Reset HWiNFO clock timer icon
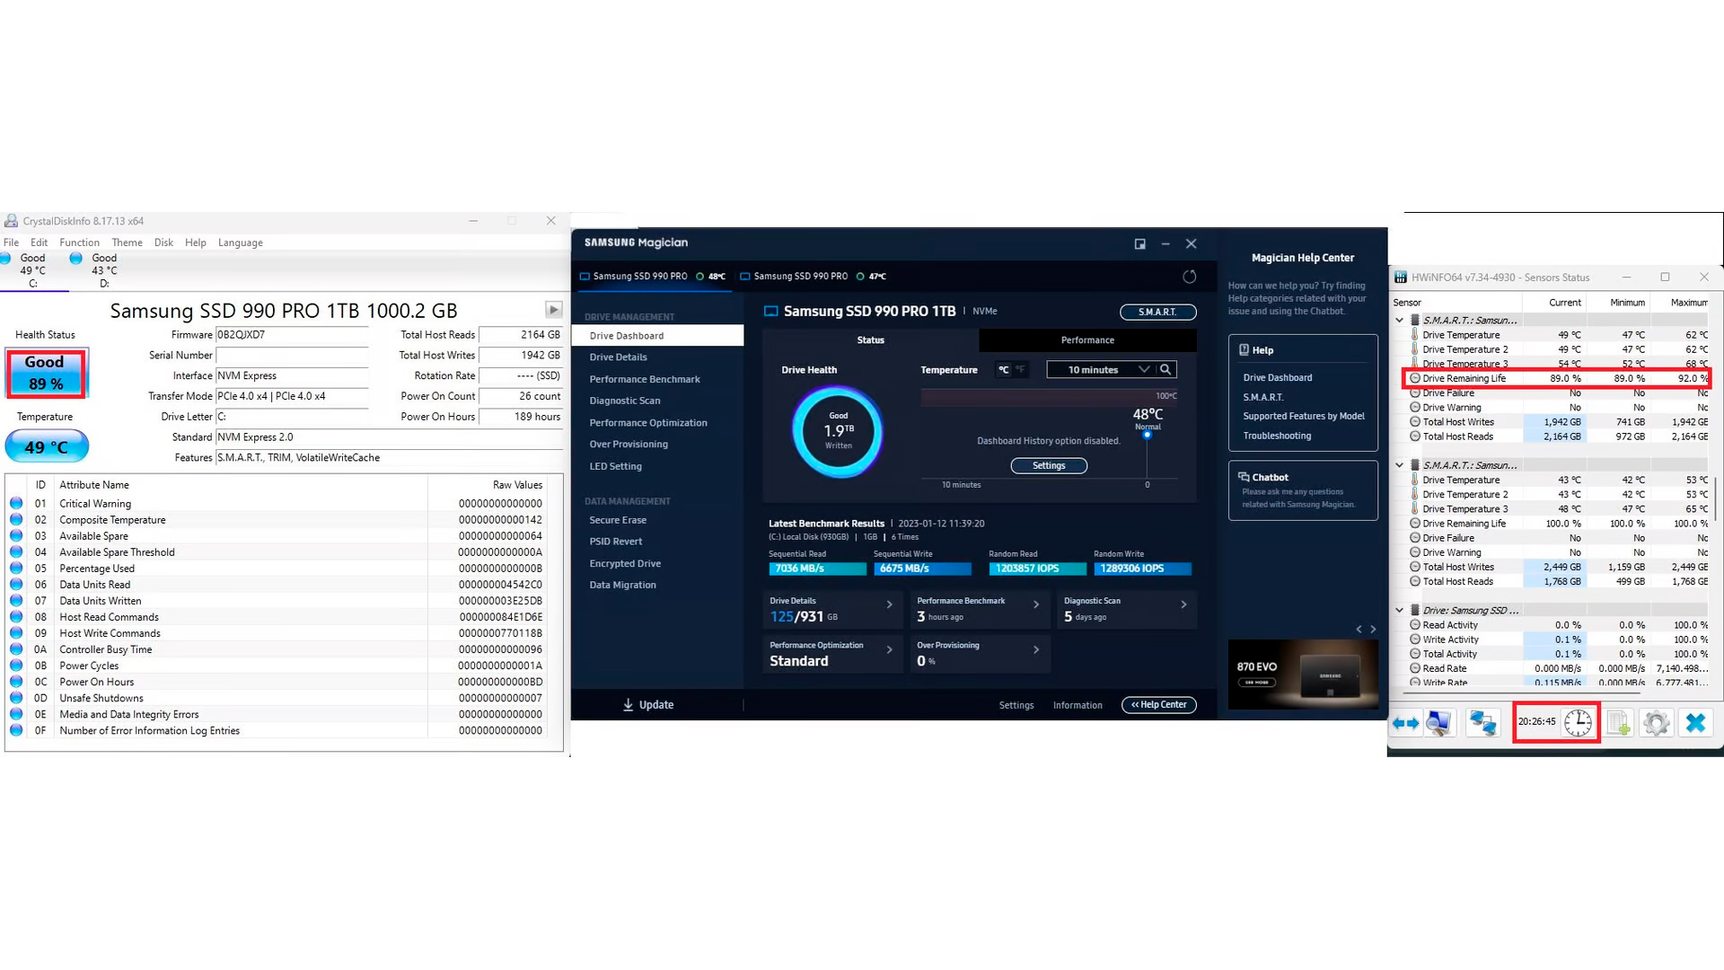Viewport: 1724px width, 970px height. [1578, 723]
